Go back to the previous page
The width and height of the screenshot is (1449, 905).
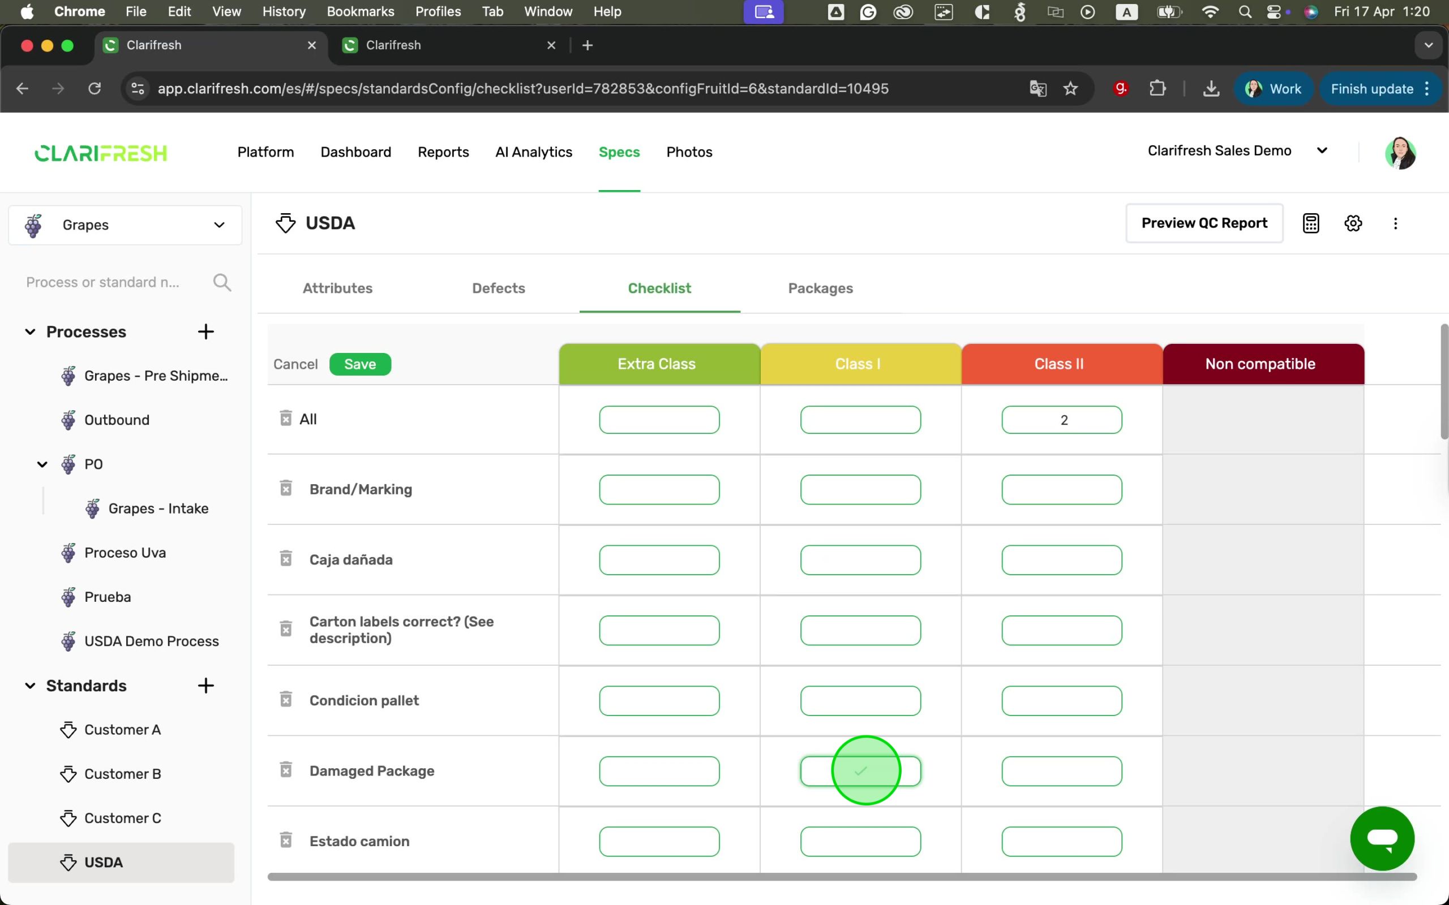(x=22, y=89)
